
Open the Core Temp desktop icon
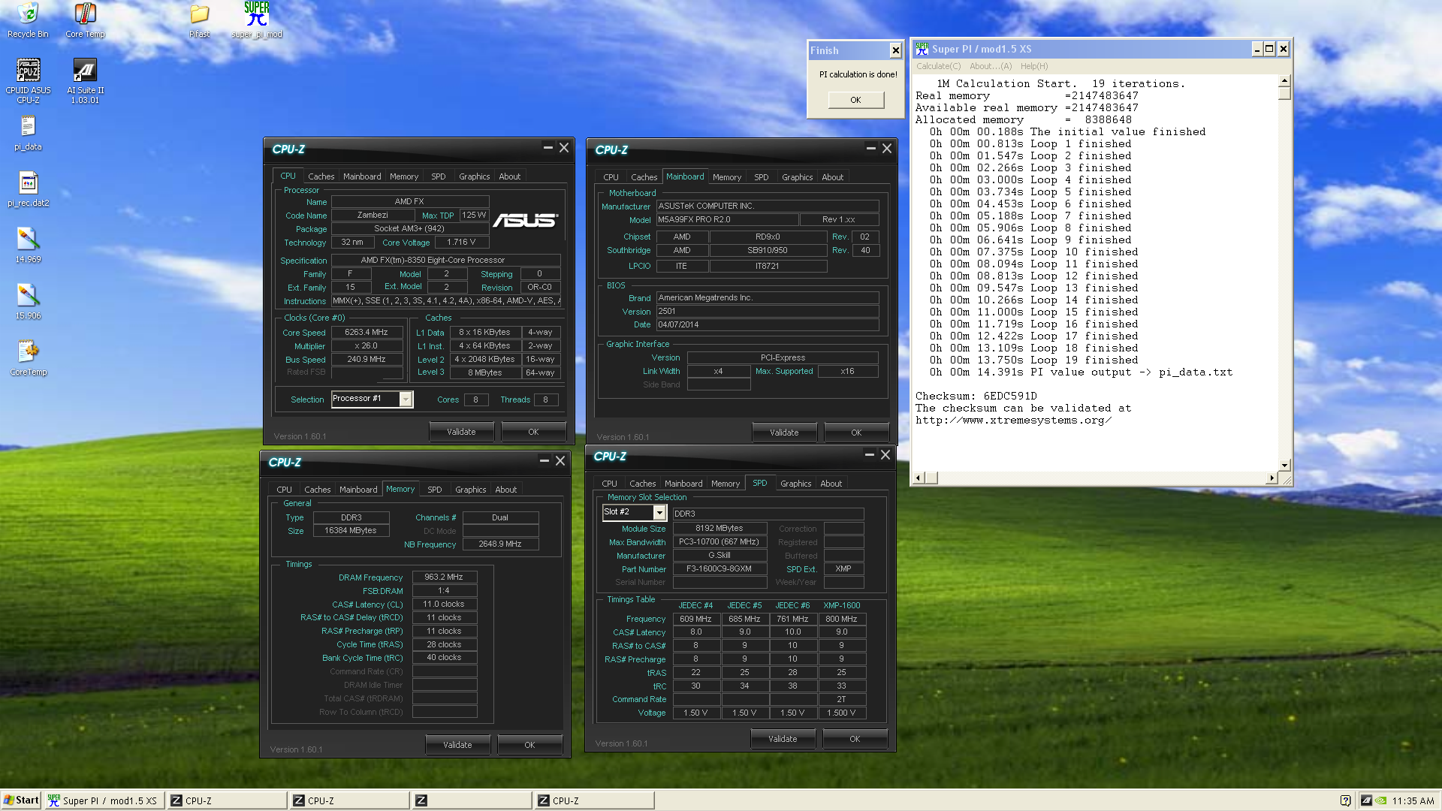coord(85,20)
